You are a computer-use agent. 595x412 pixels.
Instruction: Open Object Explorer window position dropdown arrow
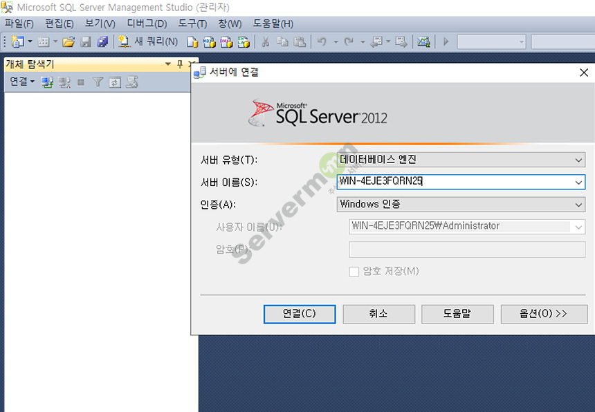point(167,64)
